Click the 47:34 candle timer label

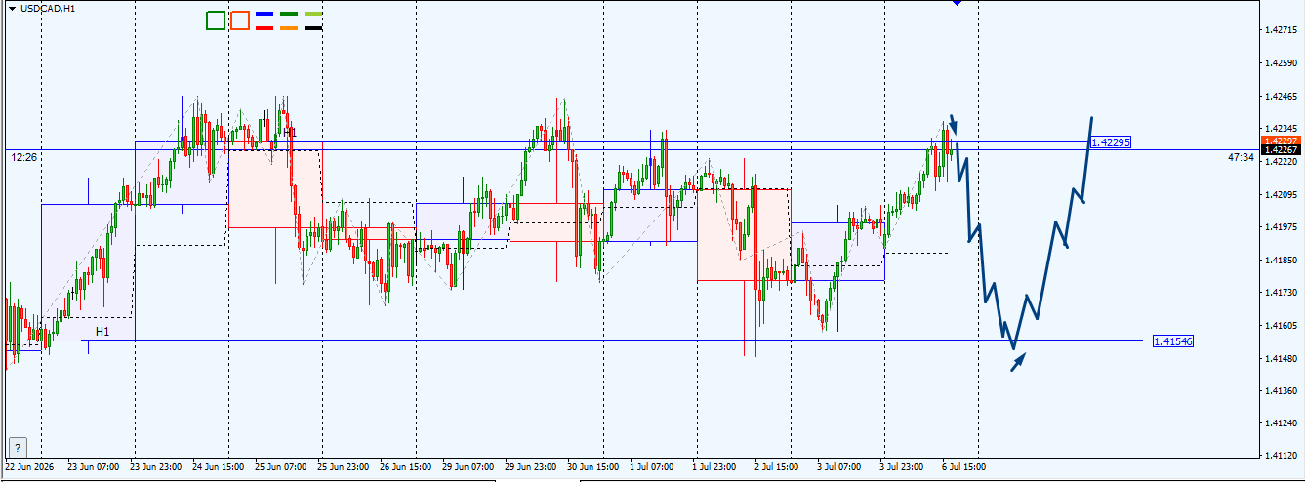[1242, 157]
